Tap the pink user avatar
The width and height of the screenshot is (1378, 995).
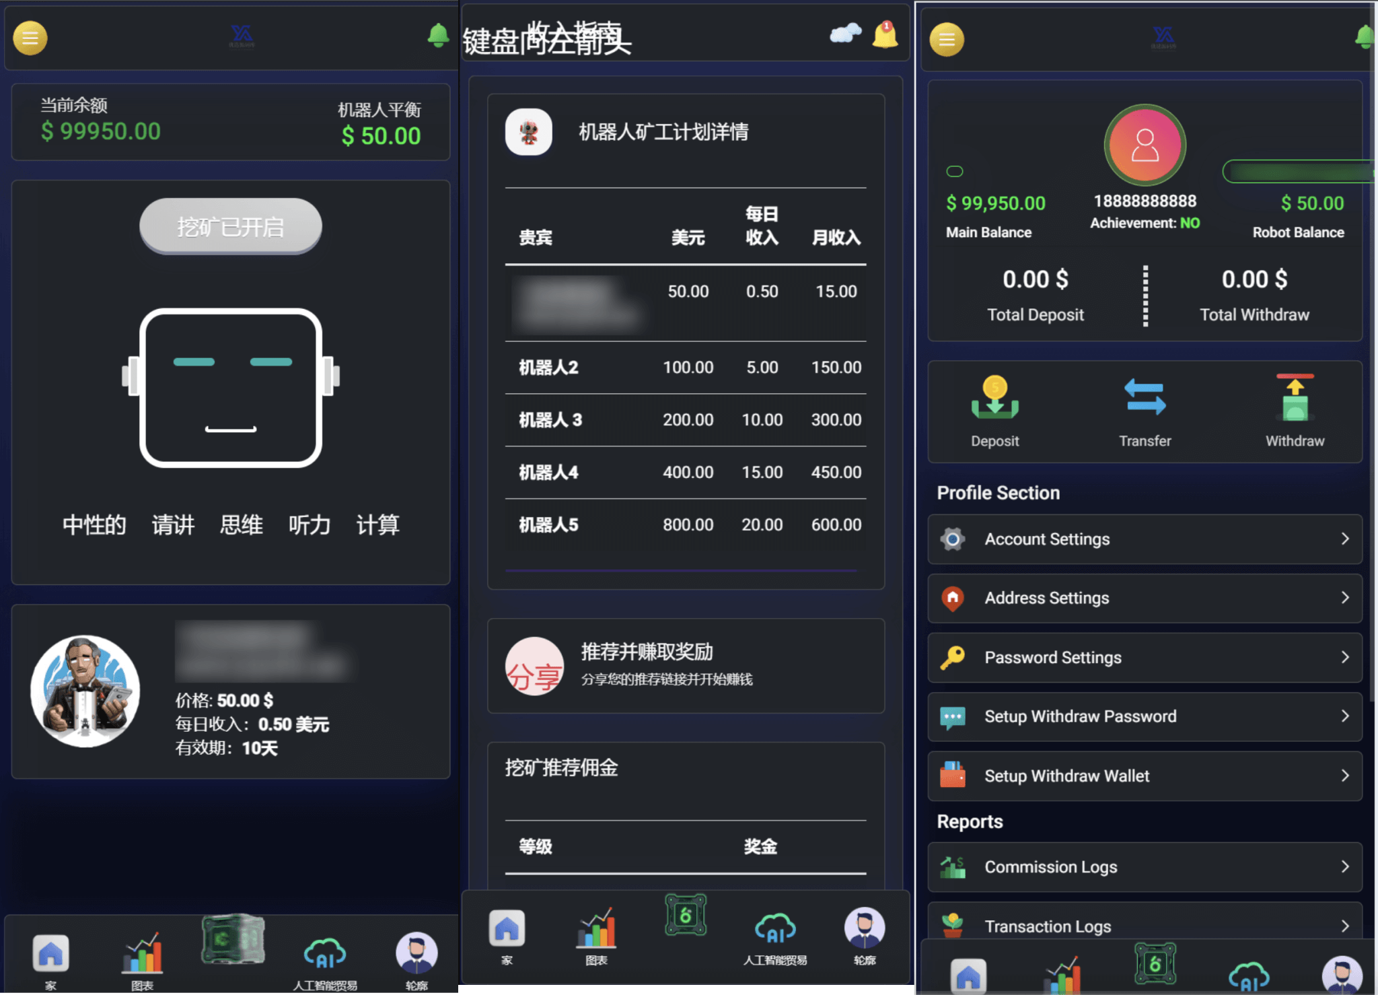click(1145, 145)
